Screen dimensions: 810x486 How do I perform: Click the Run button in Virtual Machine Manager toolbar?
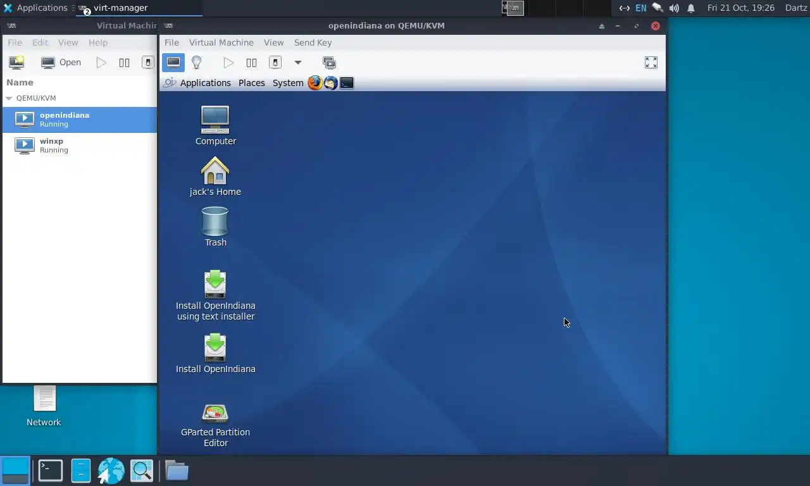click(101, 62)
